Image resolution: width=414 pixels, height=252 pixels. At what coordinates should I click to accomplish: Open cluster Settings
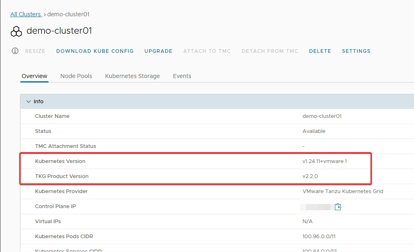356,51
